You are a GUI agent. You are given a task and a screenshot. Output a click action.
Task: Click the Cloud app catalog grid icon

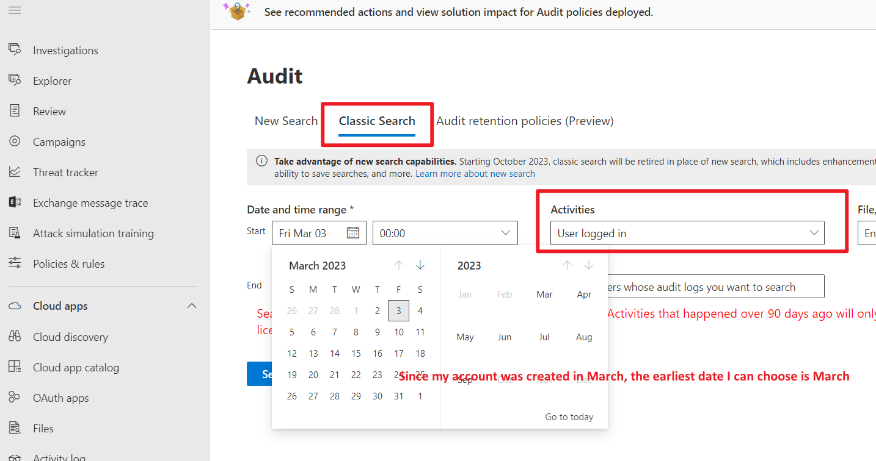point(15,367)
